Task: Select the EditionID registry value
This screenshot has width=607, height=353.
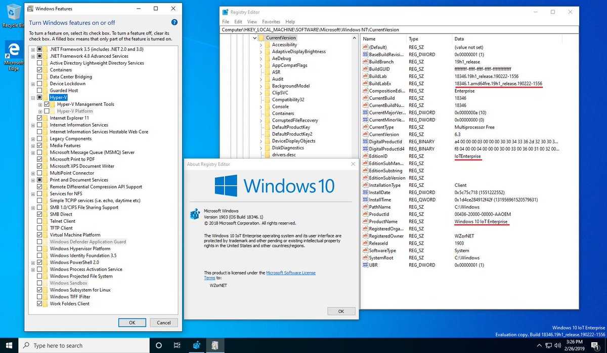Action: (x=379, y=156)
